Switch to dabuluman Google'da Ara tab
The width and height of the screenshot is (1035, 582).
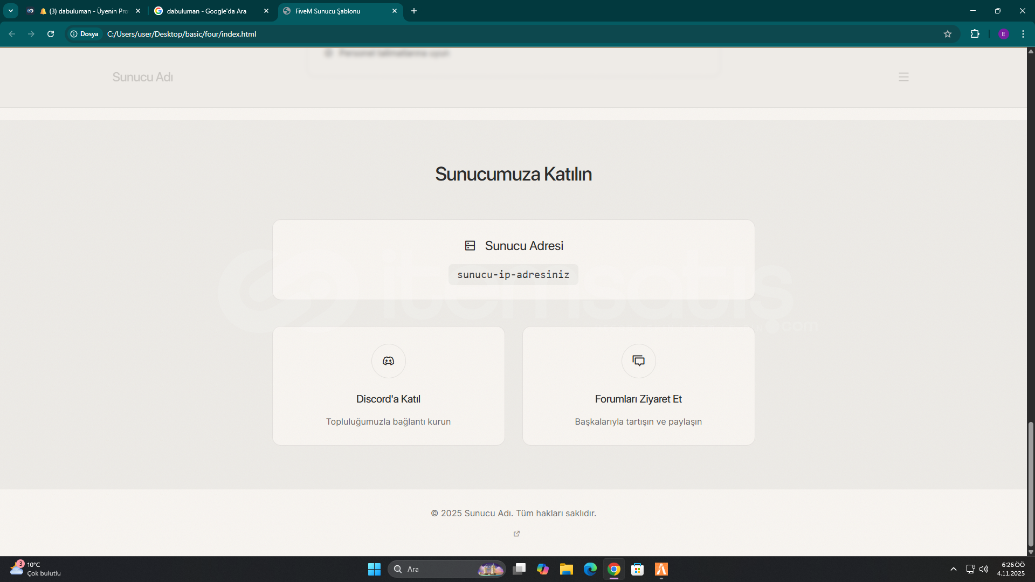206,11
